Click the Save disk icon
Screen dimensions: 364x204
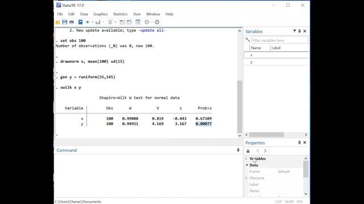[65, 22]
